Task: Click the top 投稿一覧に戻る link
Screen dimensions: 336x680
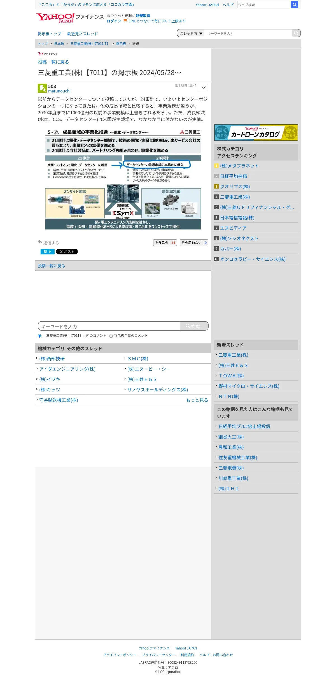Action: tap(53, 62)
